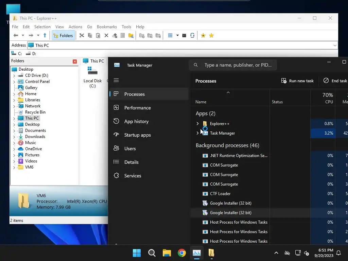This screenshot has width=348, height=261.
Task: Open Google Chrome from the taskbar
Action: click(x=182, y=253)
